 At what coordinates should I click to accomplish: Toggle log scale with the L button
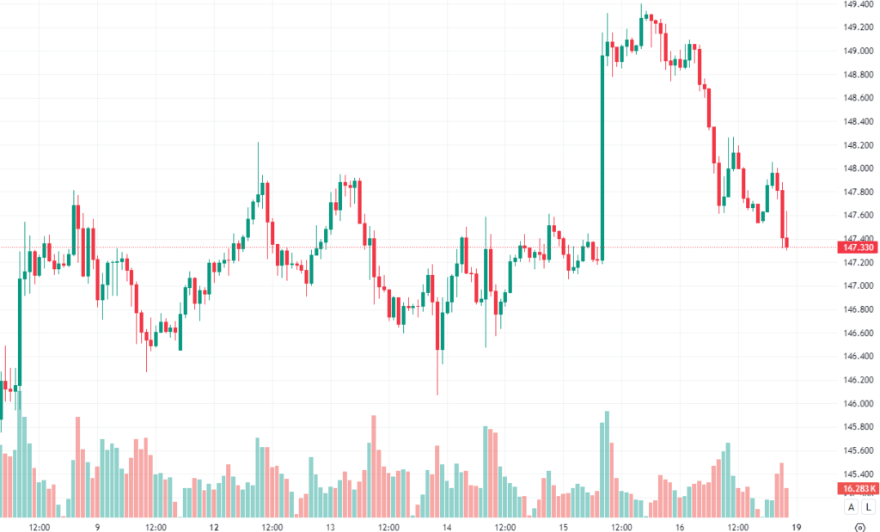pos(868,507)
